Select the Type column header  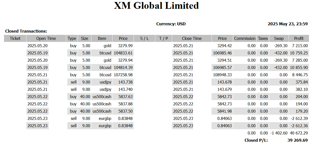point(72,38)
